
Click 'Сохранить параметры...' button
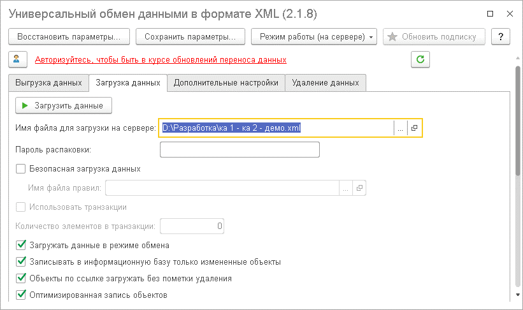[190, 36]
